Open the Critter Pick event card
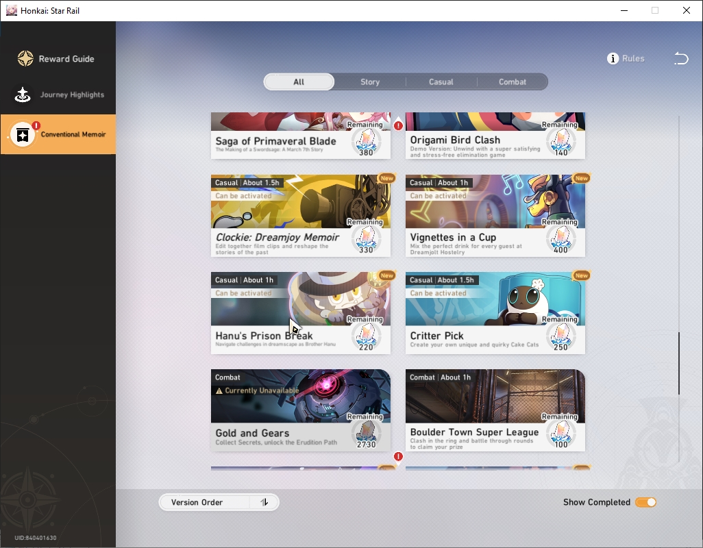The width and height of the screenshot is (703, 548). coord(495,313)
